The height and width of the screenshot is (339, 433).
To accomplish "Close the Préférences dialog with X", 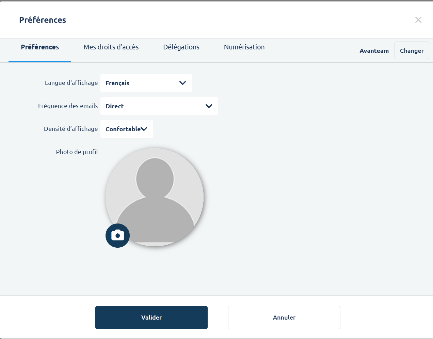I will click(418, 20).
